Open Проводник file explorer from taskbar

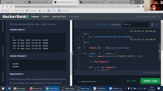point(20,88)
